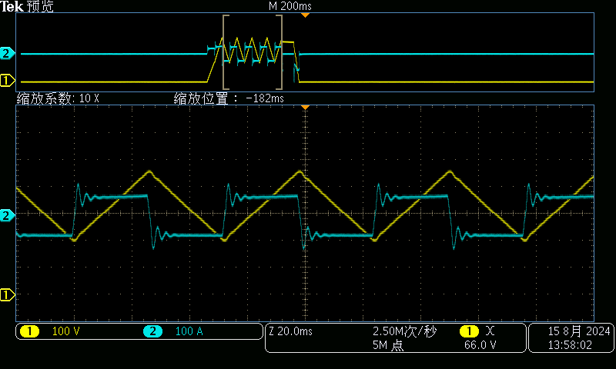Viewport: 616px width, 369px height.
Task: Click the 缩放位置: -182ms zoom position label
Action: pyautogui.click(x=229, y=98)
